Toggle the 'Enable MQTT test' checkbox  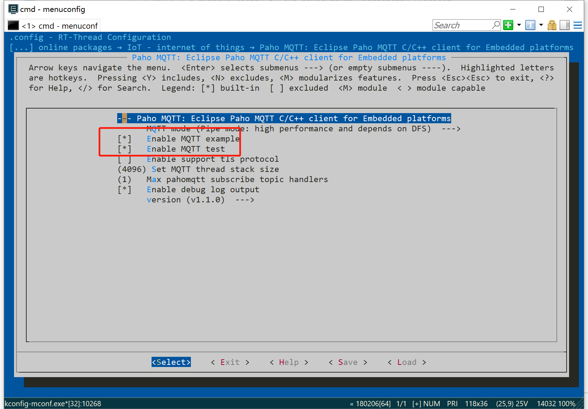(x=125, y=149)
